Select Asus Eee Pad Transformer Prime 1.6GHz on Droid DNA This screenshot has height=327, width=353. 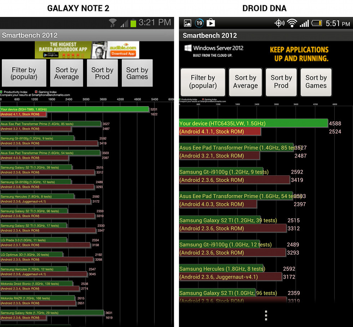[236, 200]
